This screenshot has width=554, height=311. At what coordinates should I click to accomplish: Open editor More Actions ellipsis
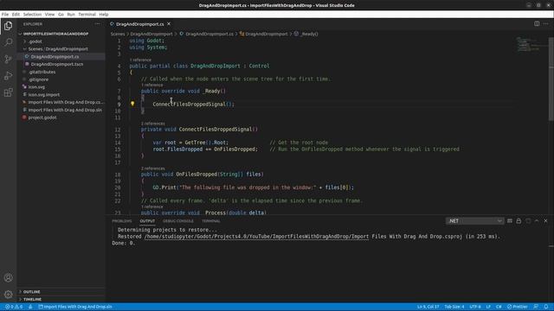tap(546, 23)
